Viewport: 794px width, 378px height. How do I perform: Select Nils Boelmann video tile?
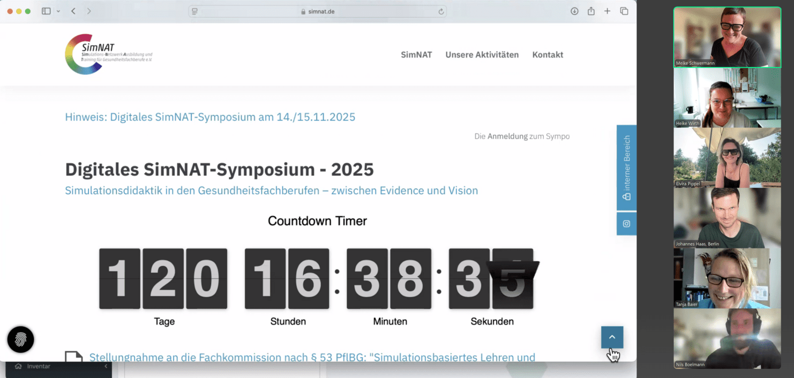727,338
